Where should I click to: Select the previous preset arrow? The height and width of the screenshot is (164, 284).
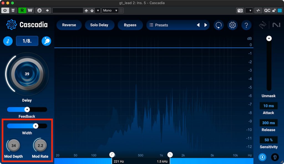(198, 25)
